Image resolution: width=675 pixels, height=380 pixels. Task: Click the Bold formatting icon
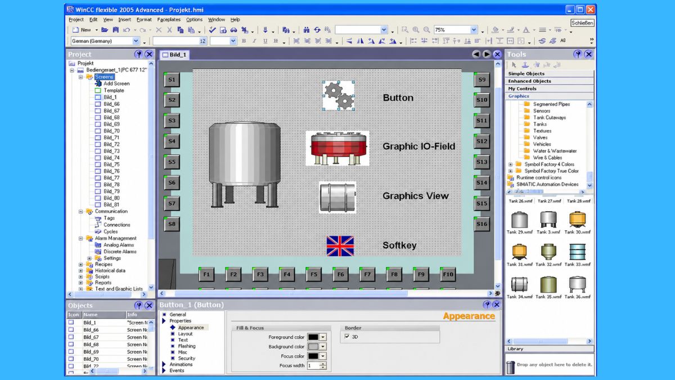[x=244, y=41]
